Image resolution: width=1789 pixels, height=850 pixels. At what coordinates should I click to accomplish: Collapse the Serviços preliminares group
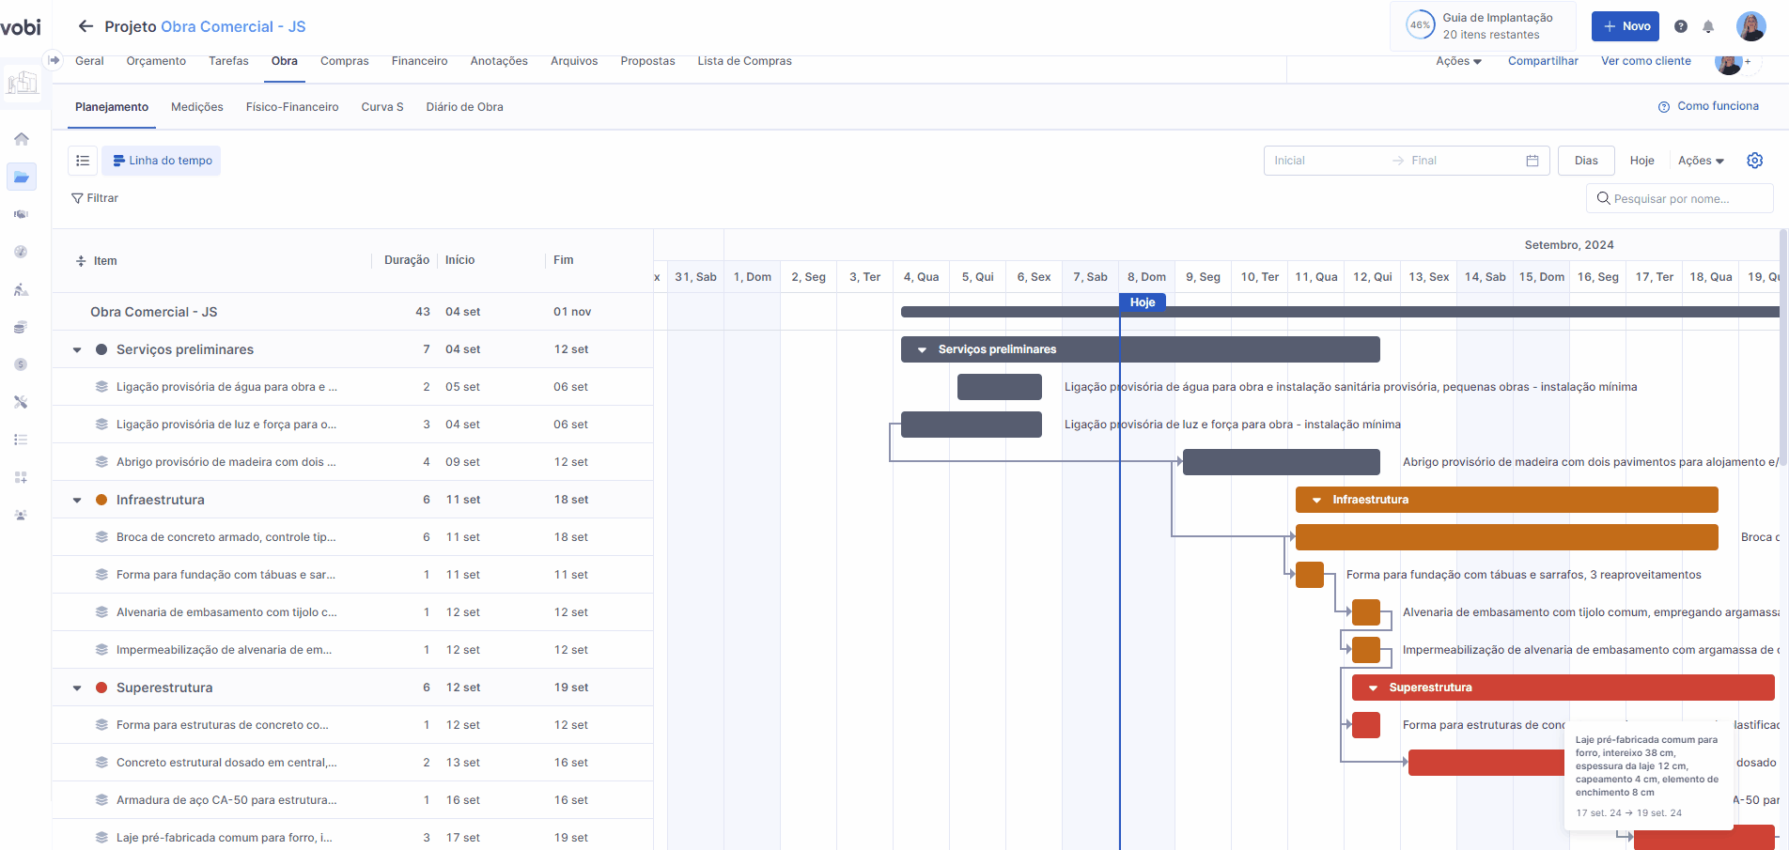point(77,349)
